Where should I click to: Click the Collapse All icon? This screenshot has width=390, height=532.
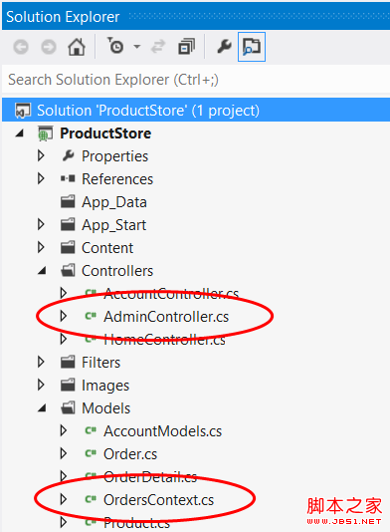click(186, 47)
